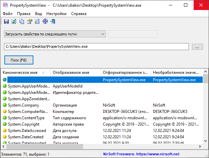Click the 'Дата создания' cell
The image size is (209, 158).
coord(66,137)
